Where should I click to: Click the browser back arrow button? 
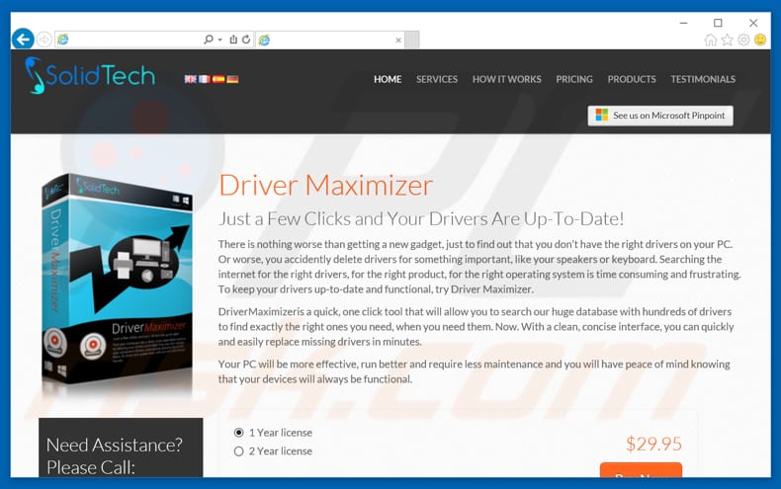[x=23, y=39]
